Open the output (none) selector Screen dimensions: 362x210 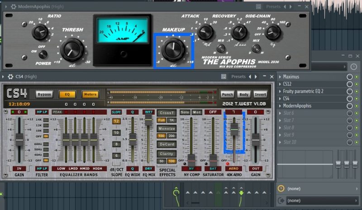point(323,201)
